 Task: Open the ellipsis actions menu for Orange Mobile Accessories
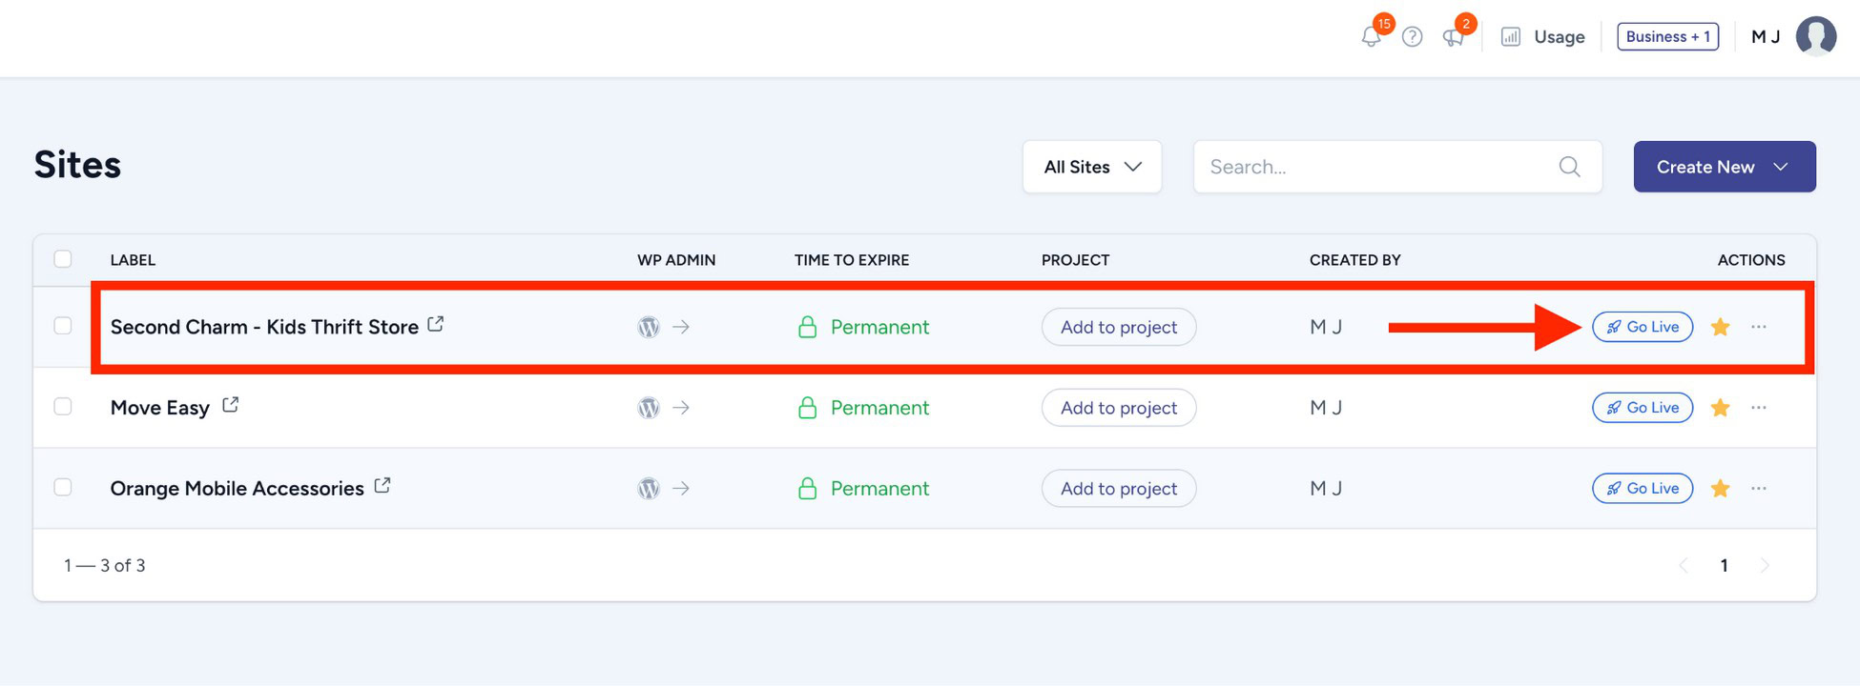coord(1759,488)
